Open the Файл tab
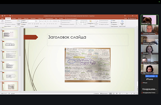Screen dimensions: 161x105 coord(2,18)
